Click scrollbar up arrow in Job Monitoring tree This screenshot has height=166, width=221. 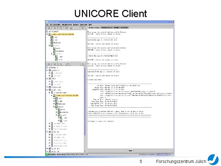85,67
